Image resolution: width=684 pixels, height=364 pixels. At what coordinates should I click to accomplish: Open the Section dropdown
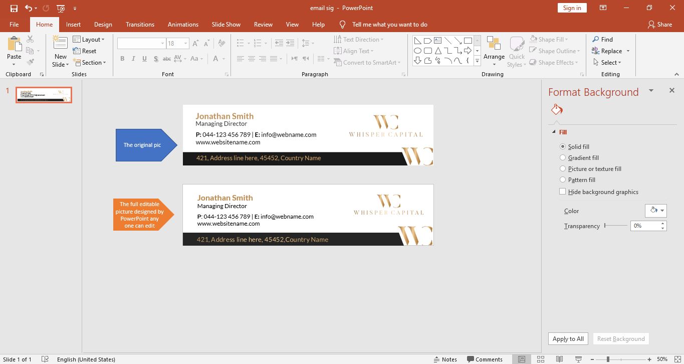click(90, 63)
